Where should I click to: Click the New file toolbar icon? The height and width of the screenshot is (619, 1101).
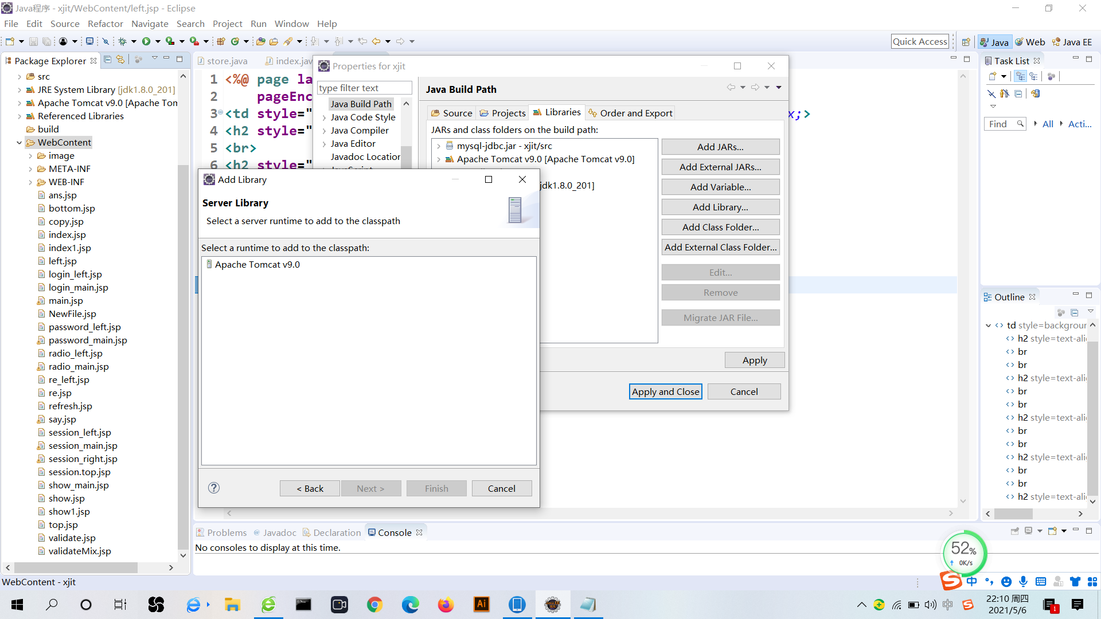click(10, 41)
